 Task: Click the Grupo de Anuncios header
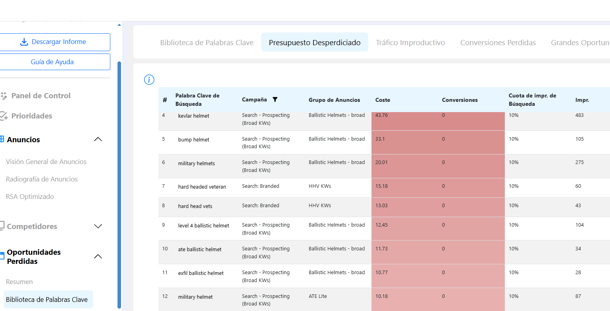tap(334, 100)
